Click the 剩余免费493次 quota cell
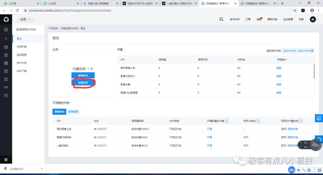 (x=140, y=145)
